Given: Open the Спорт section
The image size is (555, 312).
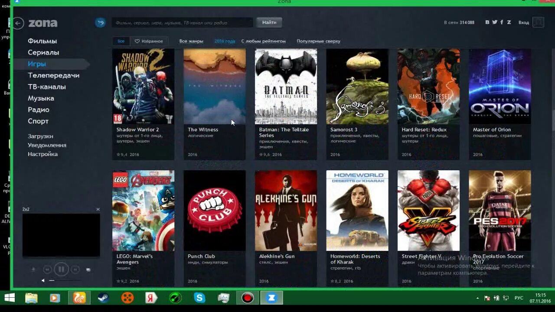Looking at the screenshot, I should [38, 121].
